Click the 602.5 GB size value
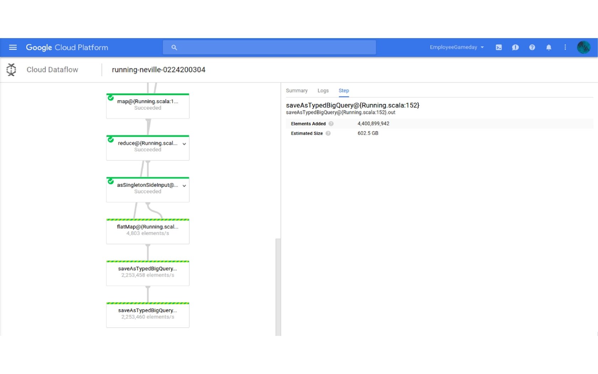 coord(368,133)
